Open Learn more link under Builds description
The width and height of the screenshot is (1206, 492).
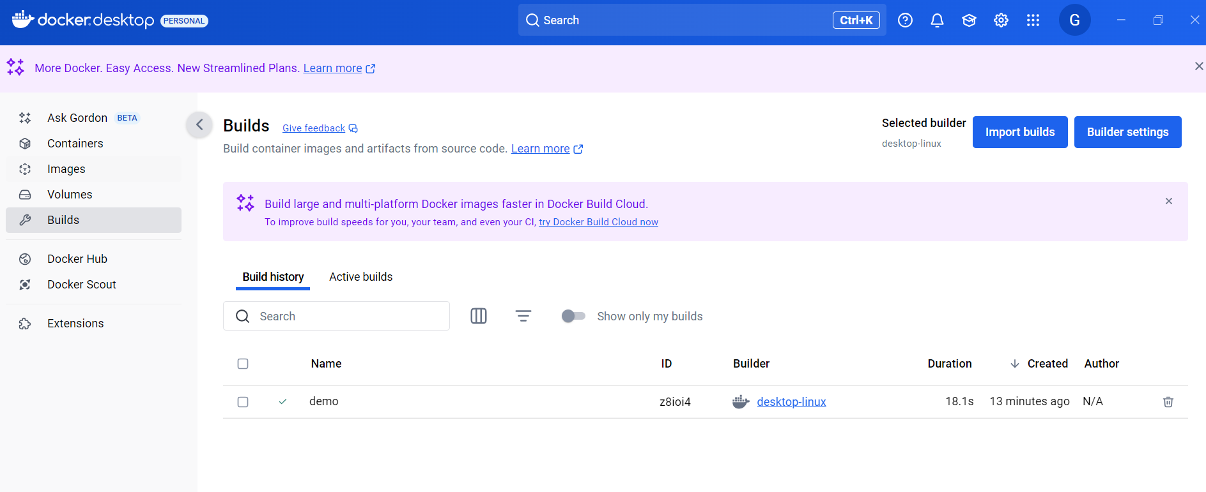[547, 149]
